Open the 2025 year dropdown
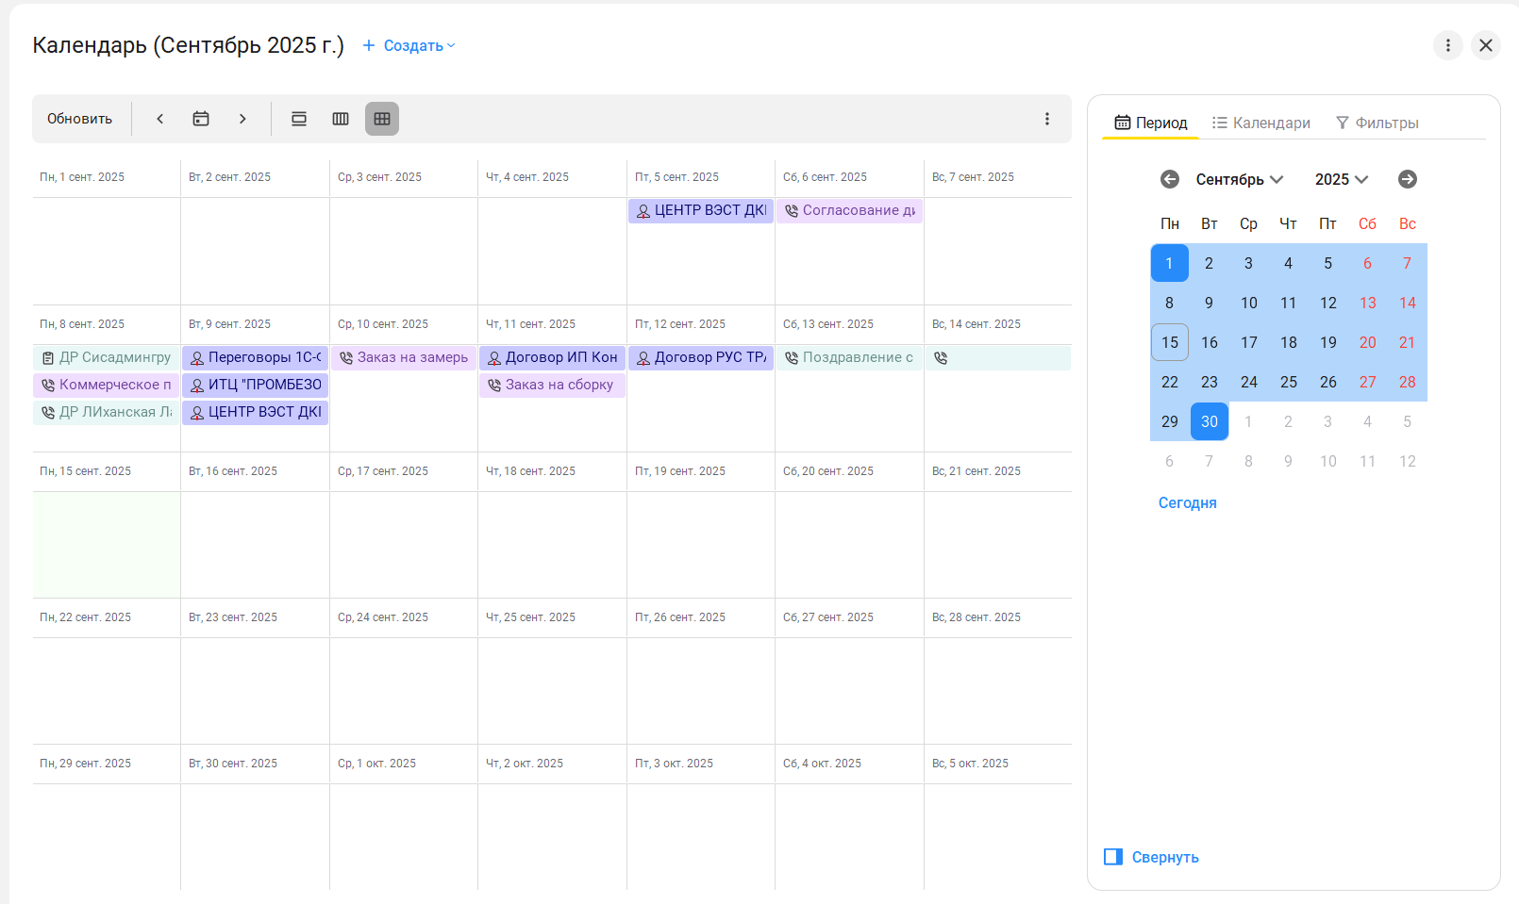 click(x=1341, y=179)
